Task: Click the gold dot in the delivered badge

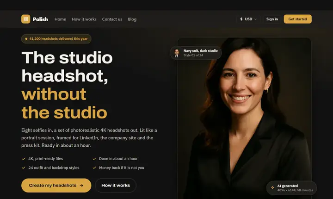Action: click(x=26, y=39)
